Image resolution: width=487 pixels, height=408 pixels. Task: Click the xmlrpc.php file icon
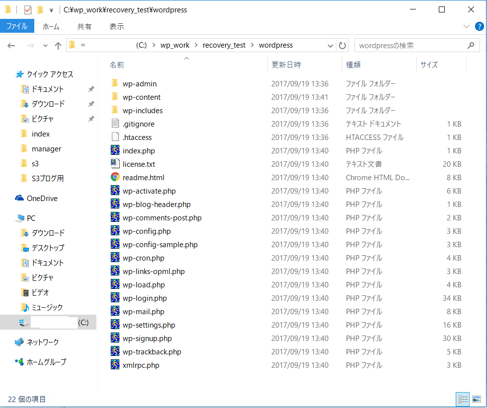(115, 364)
